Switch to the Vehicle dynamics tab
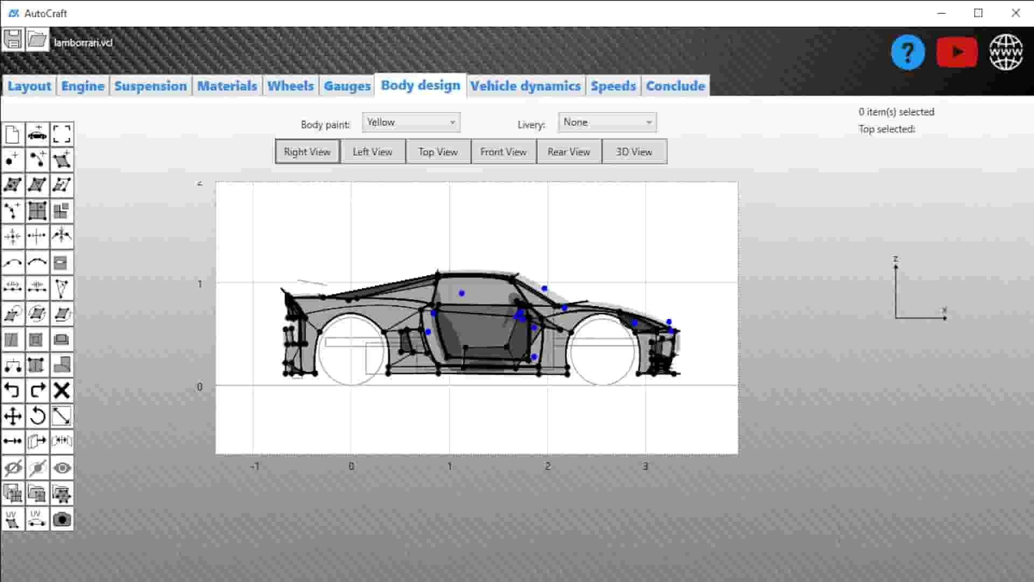The height and width of the screenshot is (582, 1034). point(526,86)
